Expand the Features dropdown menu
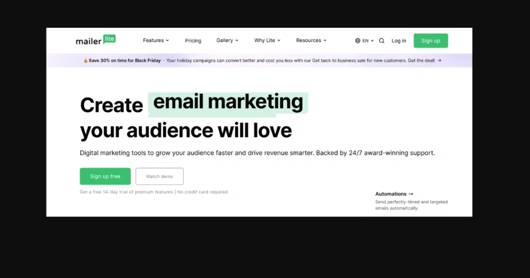Viewport: 530px width, 278px height. pos(156,40)
